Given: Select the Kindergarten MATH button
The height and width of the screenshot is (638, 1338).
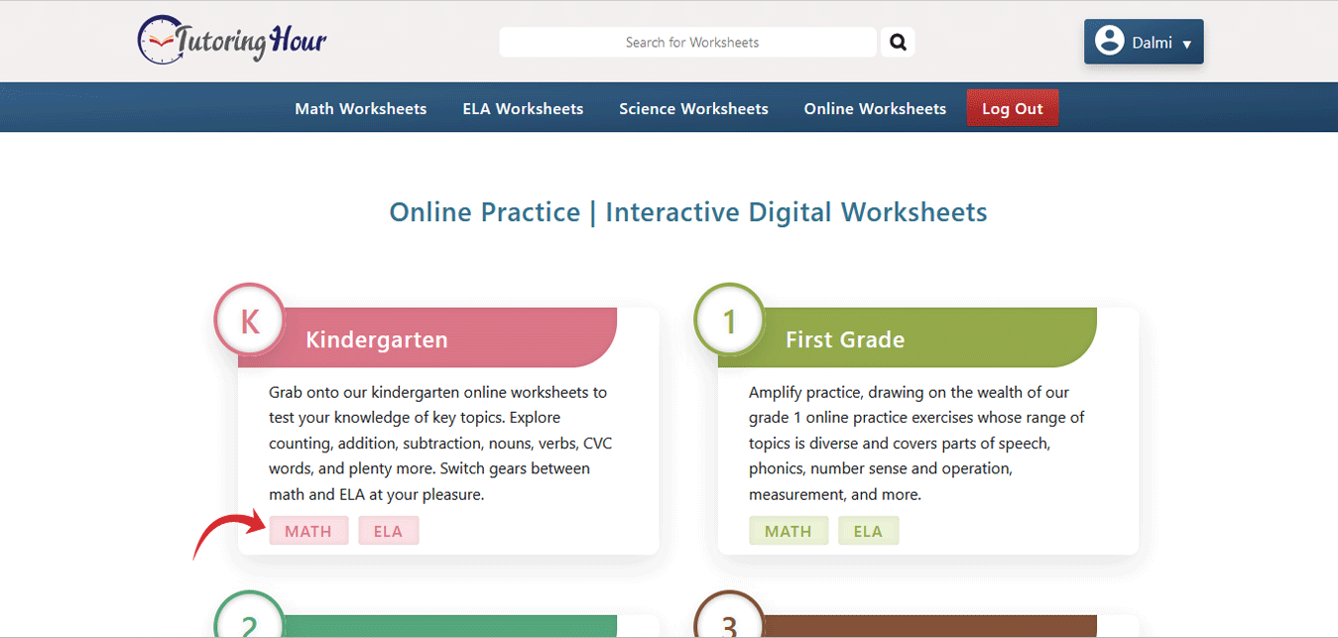Looking at the screenshot, I should [308, 531].
